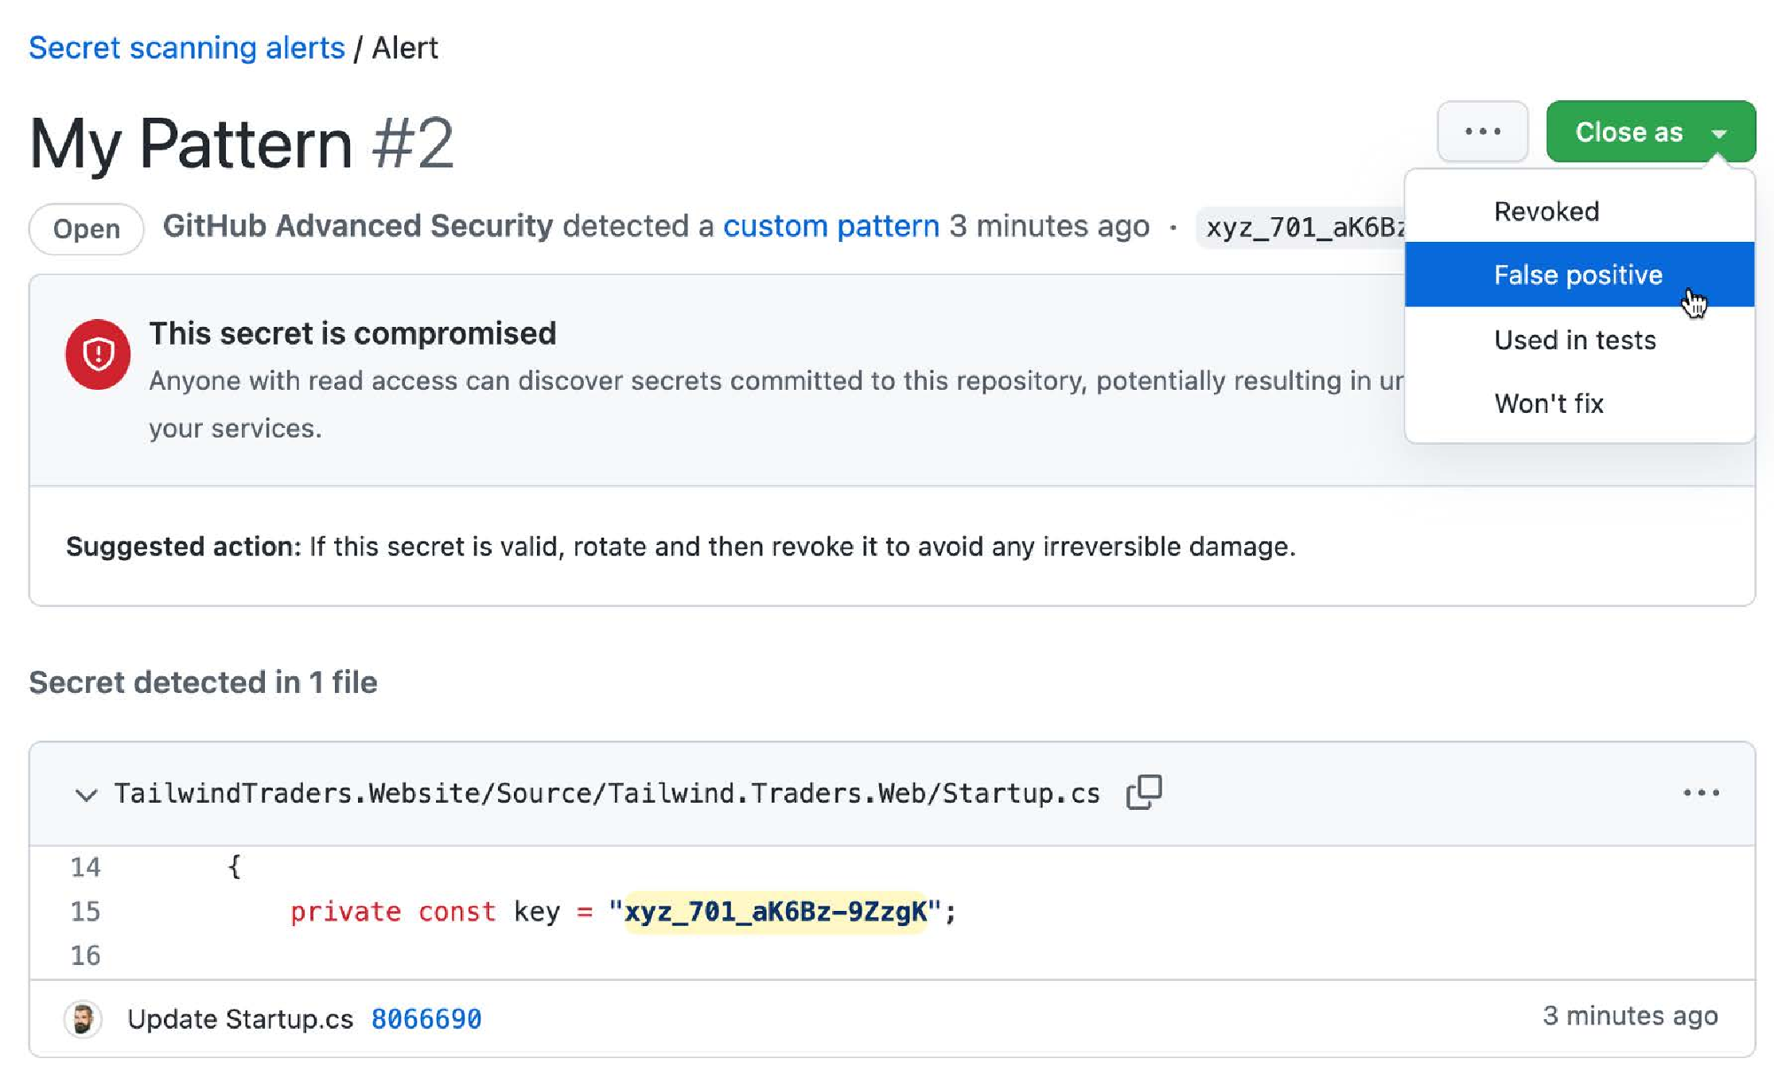
Task: Copy the Startup.cs file path
Action: 1144,792
